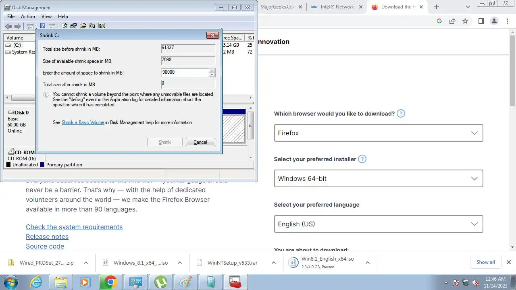Click the Action Center flag tray icon

pos(456,282)
